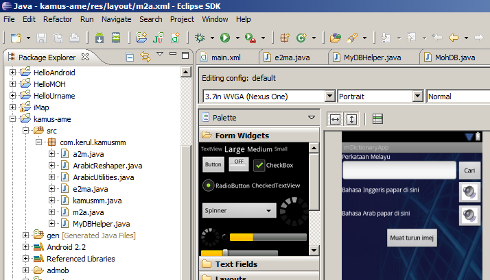Image resolution: width=490 pixels, height=280 pixels.
Task: Open the Portrait orientation dropdown
Action: coord(380,97)
